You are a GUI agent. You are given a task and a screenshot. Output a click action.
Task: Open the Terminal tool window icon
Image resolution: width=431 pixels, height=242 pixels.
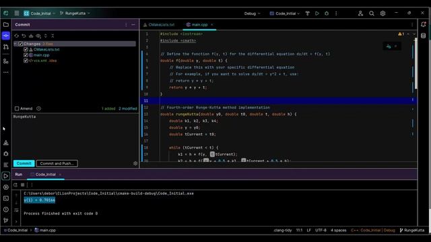tap(6, 198)
